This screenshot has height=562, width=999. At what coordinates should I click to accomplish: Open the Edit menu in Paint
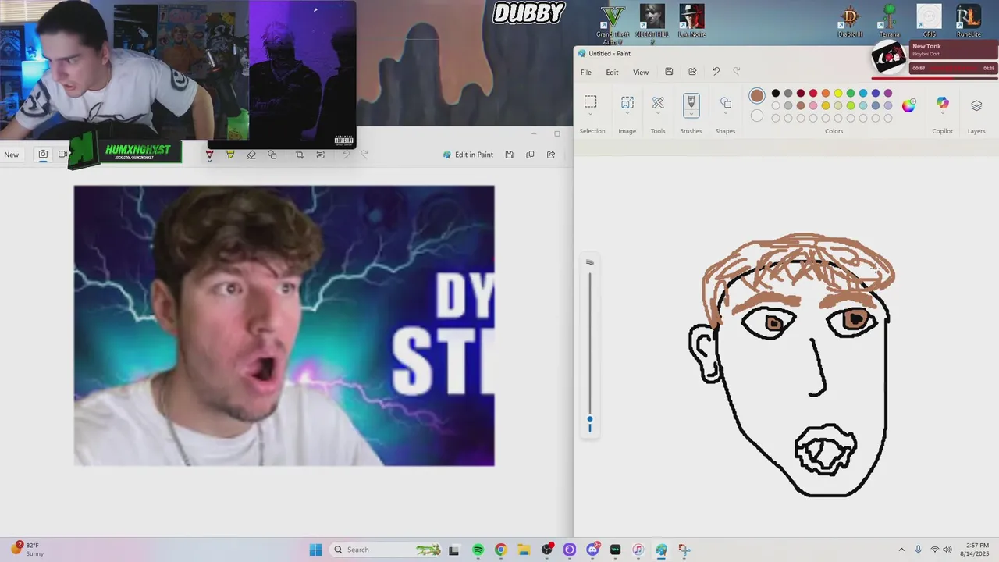point(612,73)
